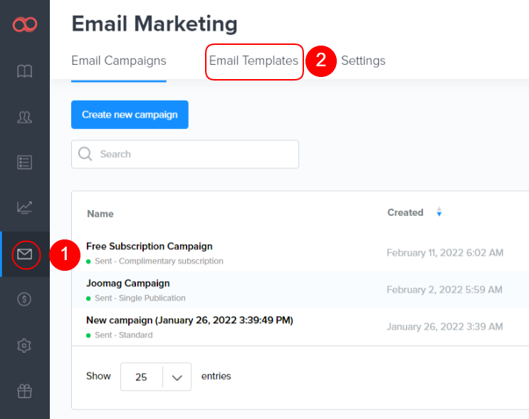Viewport: 529px width, 419px height.
Task: Select the Email Marketing envelope icon
Action: (25, 254)
